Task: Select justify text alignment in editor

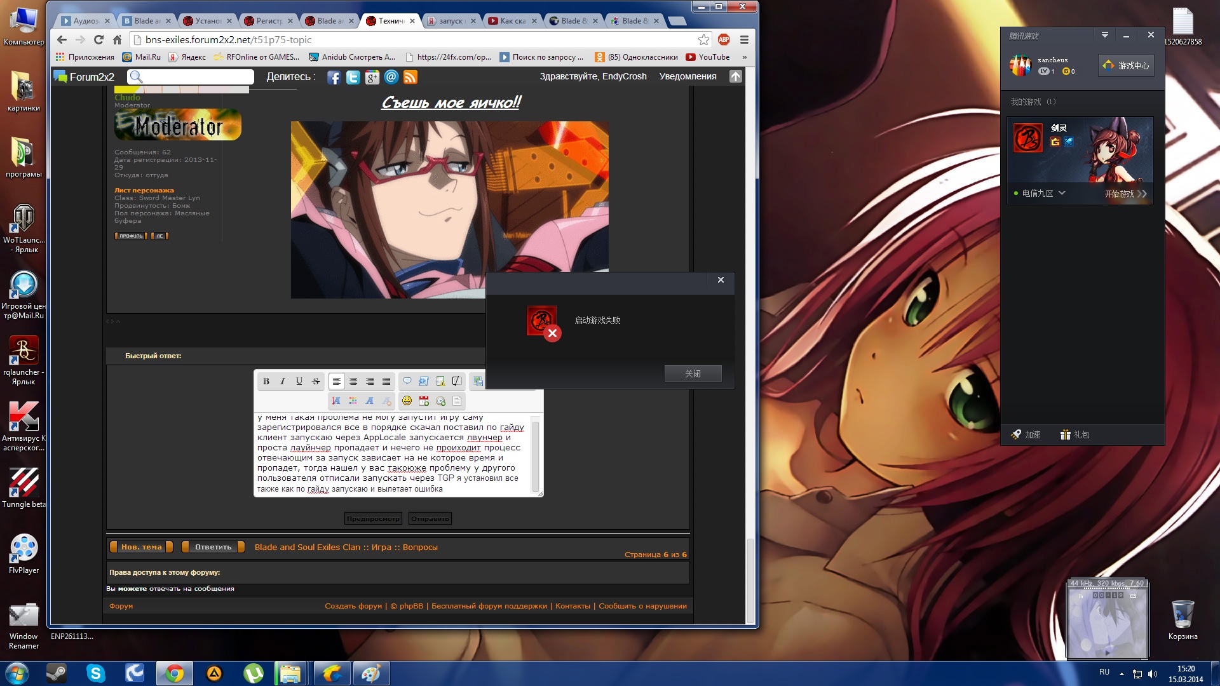Action: 386,381
